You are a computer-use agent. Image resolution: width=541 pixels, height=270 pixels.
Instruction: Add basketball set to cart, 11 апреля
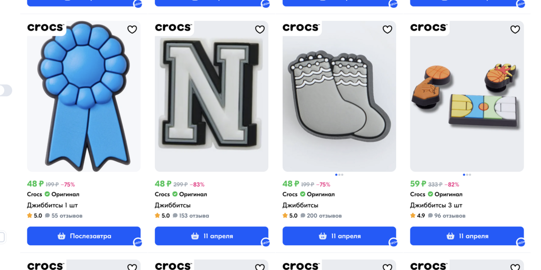pyautogui.click(x=467, y=236)
